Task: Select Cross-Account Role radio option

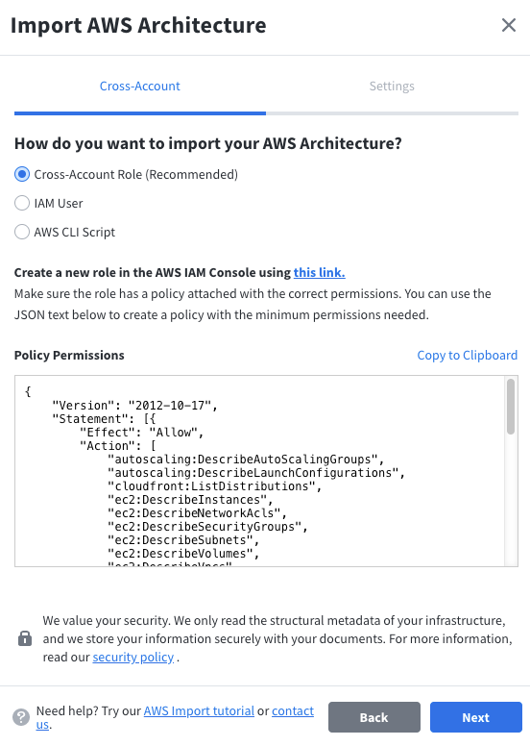Action: pyautogui.click(x=22, y=175)
